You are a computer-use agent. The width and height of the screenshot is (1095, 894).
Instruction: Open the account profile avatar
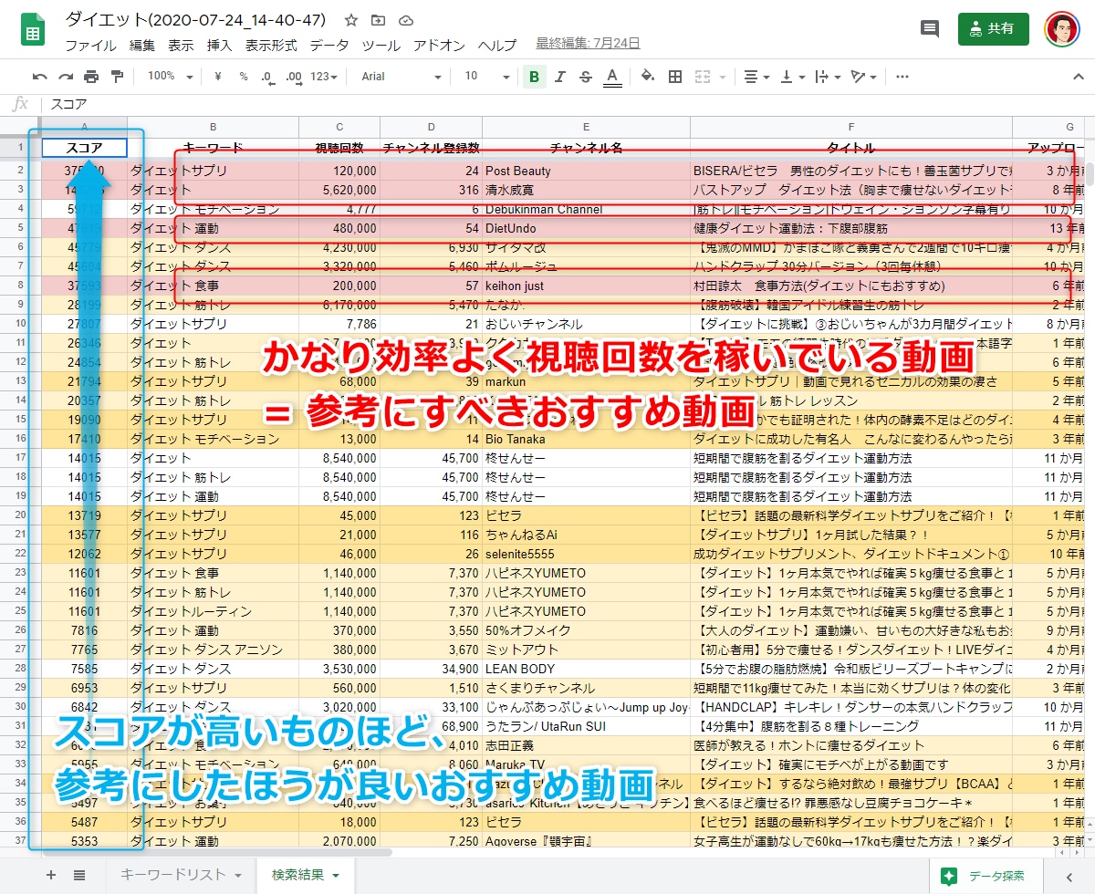(x=1061, y=29)
